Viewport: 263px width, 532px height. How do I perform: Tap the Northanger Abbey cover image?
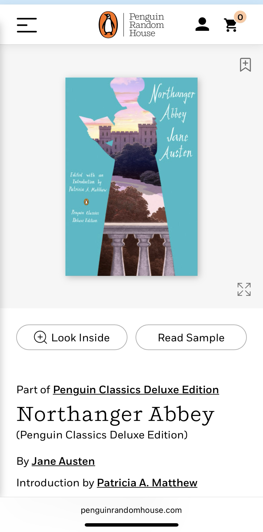click(x=131, y=177)
